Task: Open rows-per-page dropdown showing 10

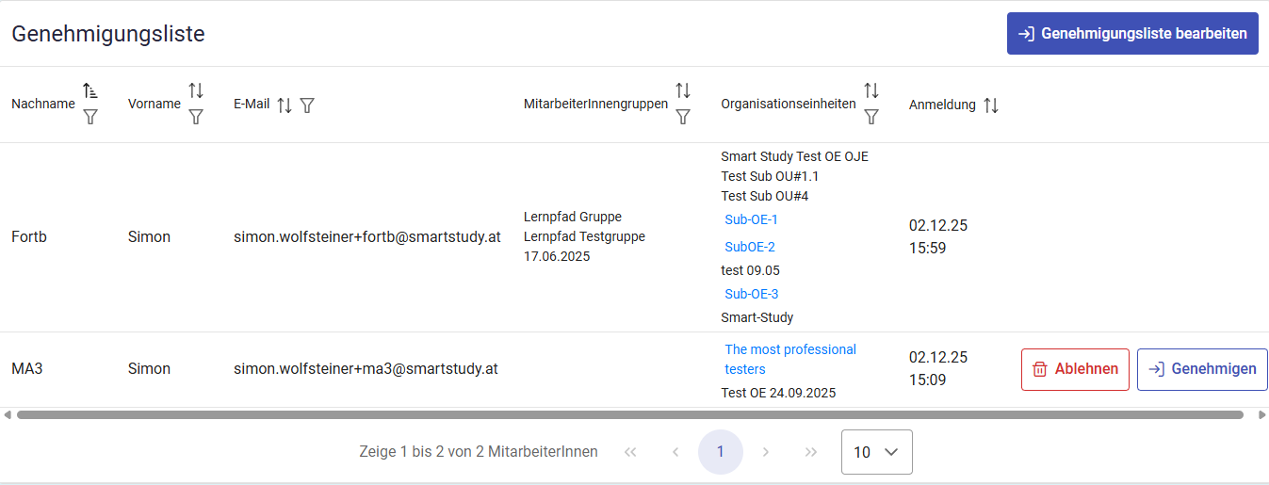Action: coord(876,452)
